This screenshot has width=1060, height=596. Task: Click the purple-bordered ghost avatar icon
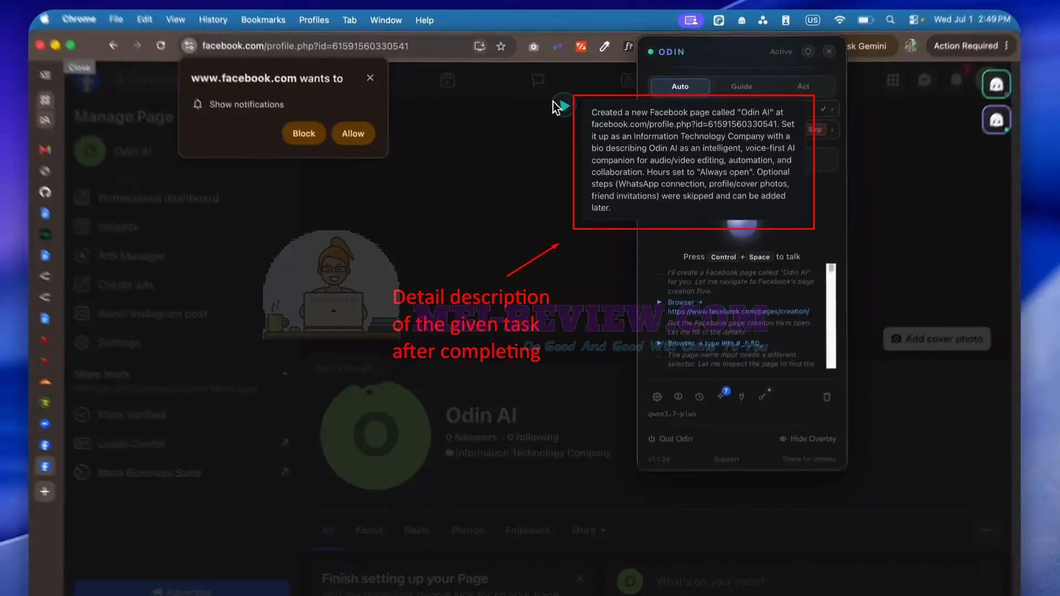pyautogui.click(x=996, y=120)
